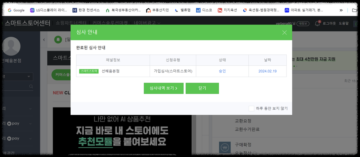Click the sidebar search magnifier icon

click(x=31, y=86)
